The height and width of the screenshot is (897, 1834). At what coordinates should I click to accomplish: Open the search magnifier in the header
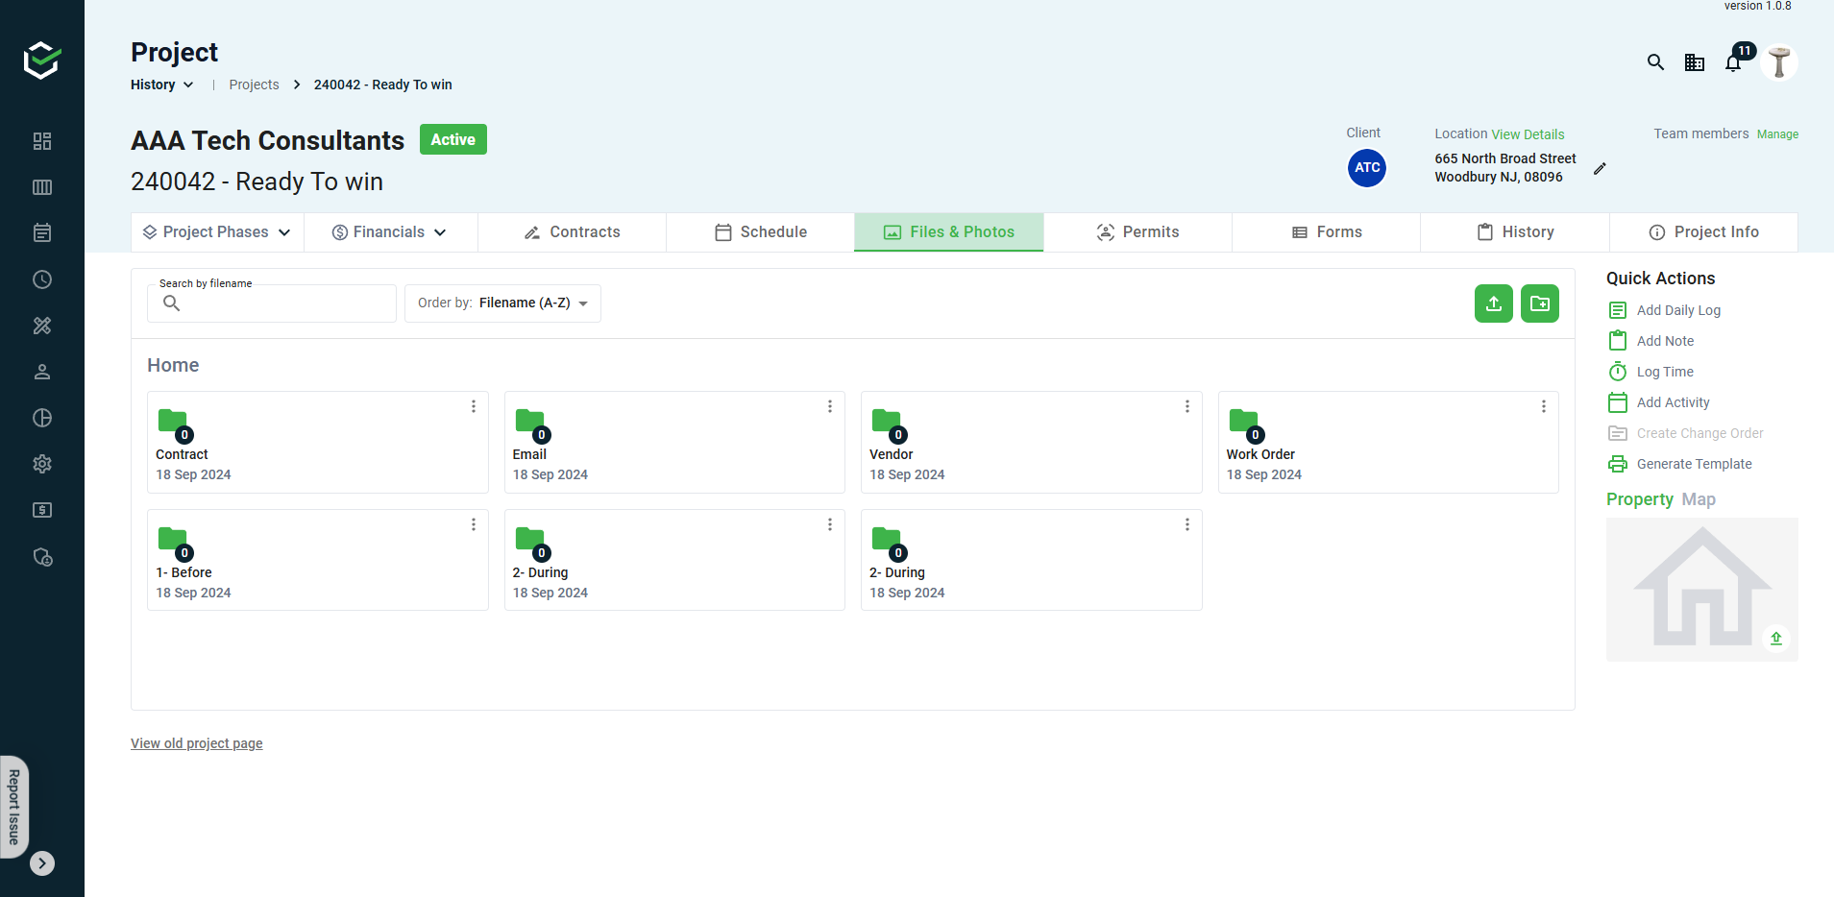pyautogui.click(x=1655, y=62)
